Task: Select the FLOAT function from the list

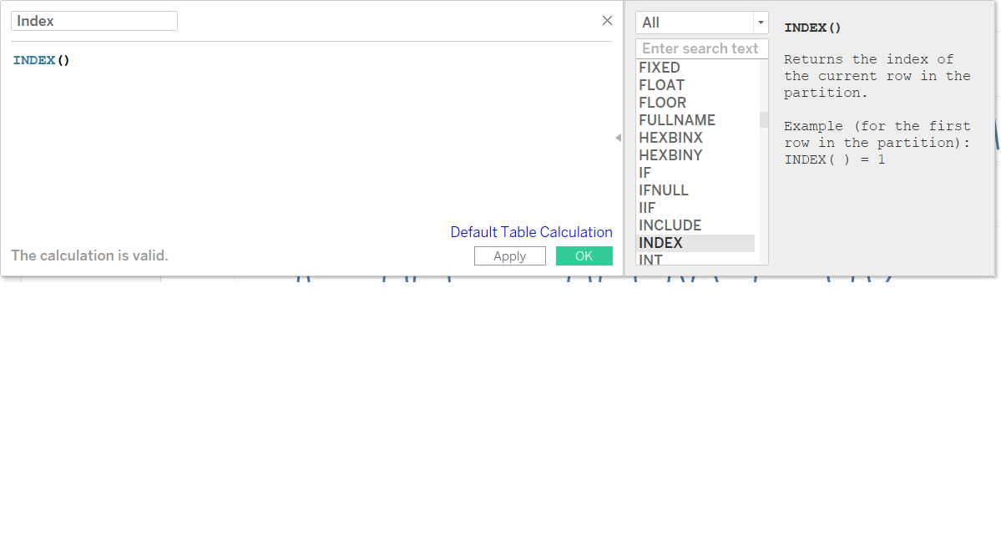Action: [661, 84]
